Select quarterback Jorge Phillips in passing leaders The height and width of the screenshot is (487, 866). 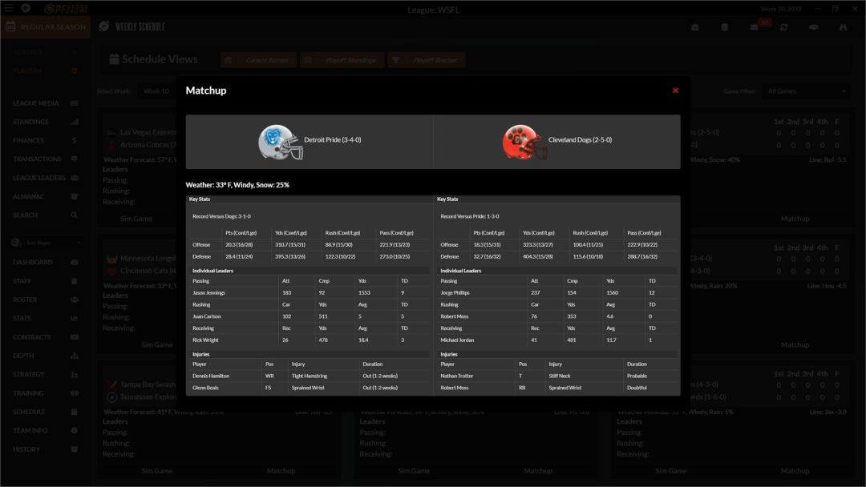coord(455,293)
